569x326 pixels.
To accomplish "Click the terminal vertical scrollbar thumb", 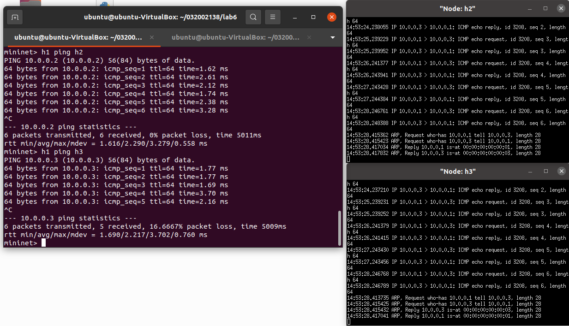I will click(341, 228).
